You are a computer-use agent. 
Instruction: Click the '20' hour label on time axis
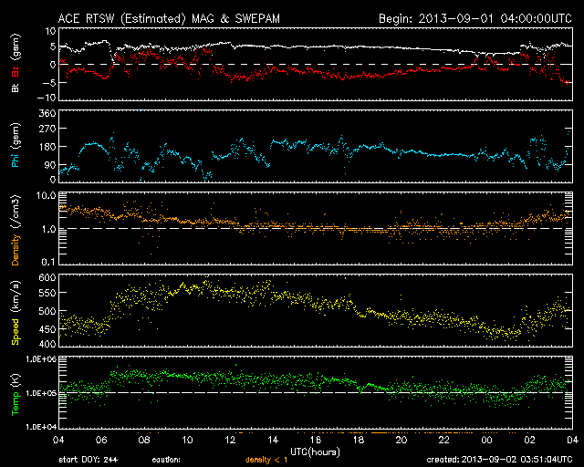point(401,441)
